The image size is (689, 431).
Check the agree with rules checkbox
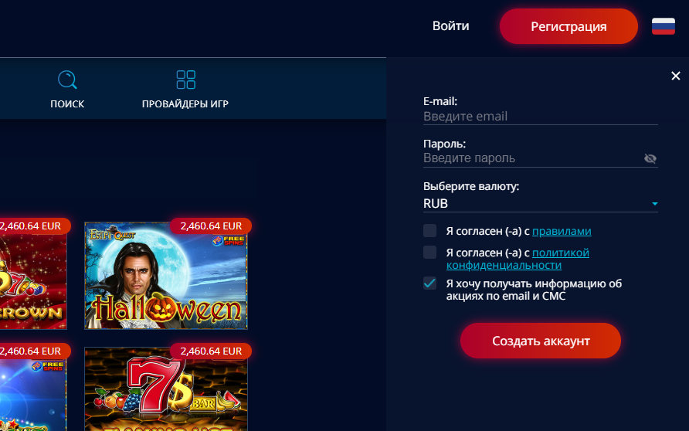tap(429, 231)
